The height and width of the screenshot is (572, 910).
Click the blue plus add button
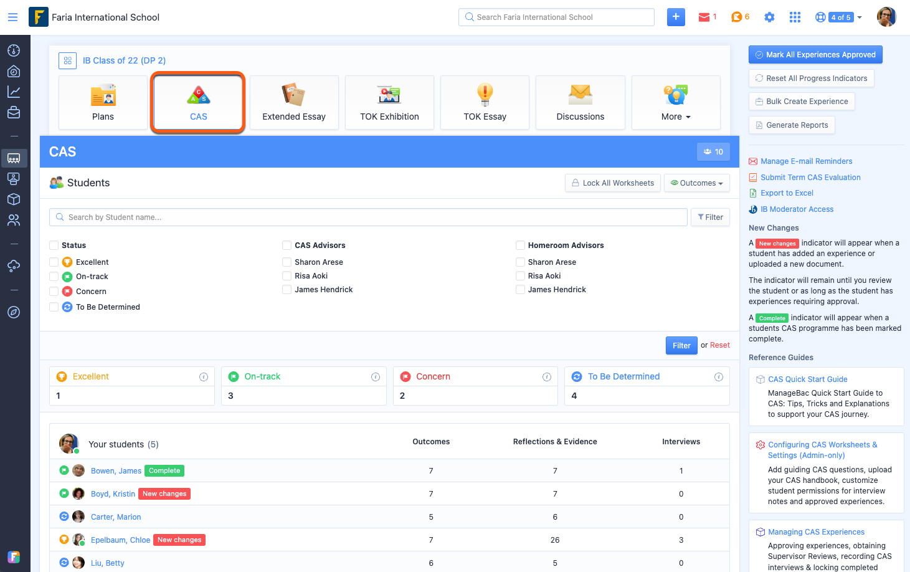coord(676,17)
